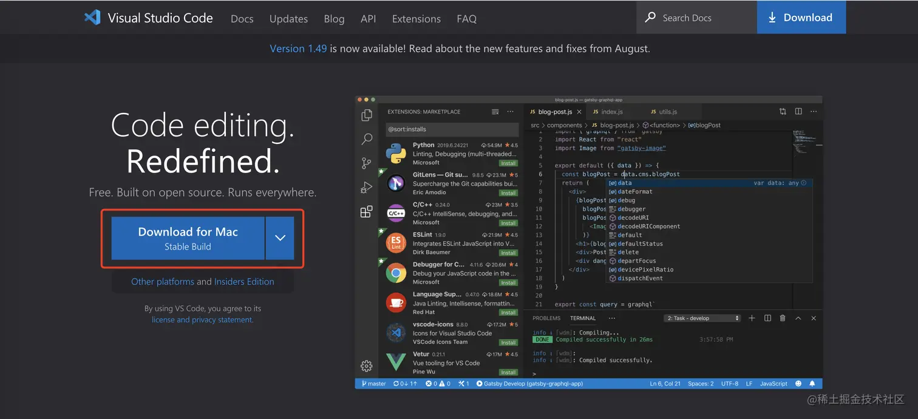The width and height of the screenshot is (918, 419).
Task: Open the panel tabs overflow ellipsis next to TERMINAL
Action: [x=611, y=318]
